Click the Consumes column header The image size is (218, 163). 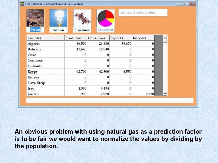pos(98,38)
